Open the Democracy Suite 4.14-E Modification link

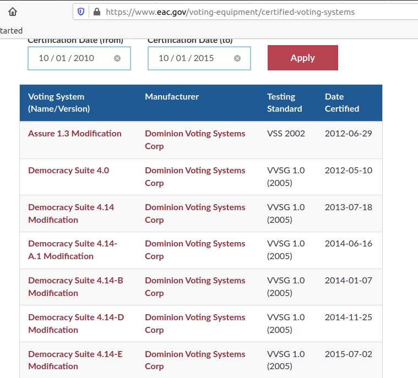tap(75, 360)
